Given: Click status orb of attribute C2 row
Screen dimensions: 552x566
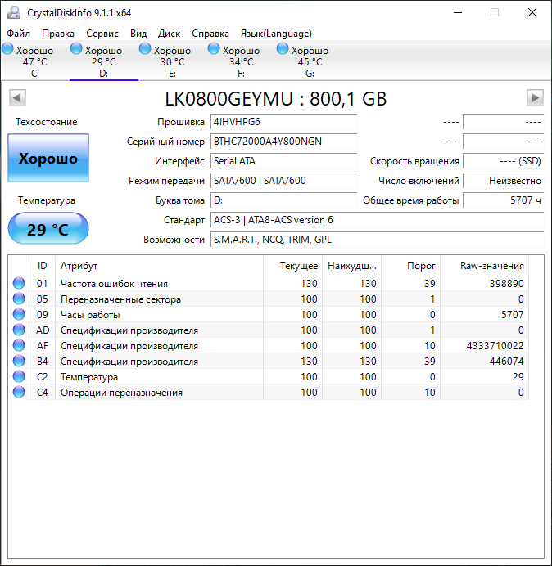Looking at the screenshot, I should click(x=19, y=376).
